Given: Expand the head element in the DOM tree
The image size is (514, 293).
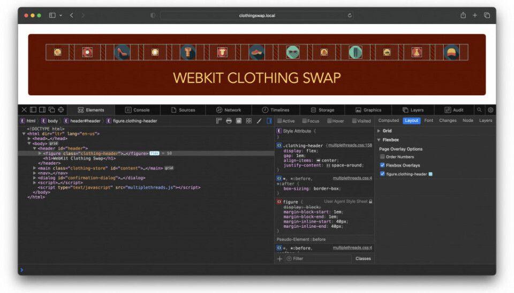Looking at the screenshot, I should click(x=29, y=138).
